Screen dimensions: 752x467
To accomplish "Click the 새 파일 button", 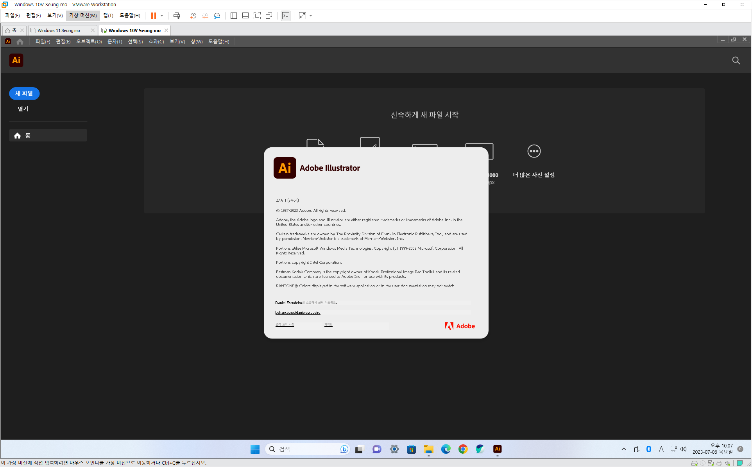I will [x=24, y=93].
